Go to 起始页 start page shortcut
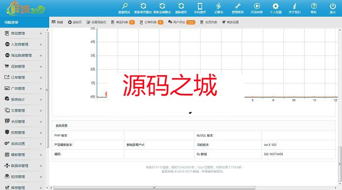The height and width of the screenshot is (190, 342). (75, 22)
